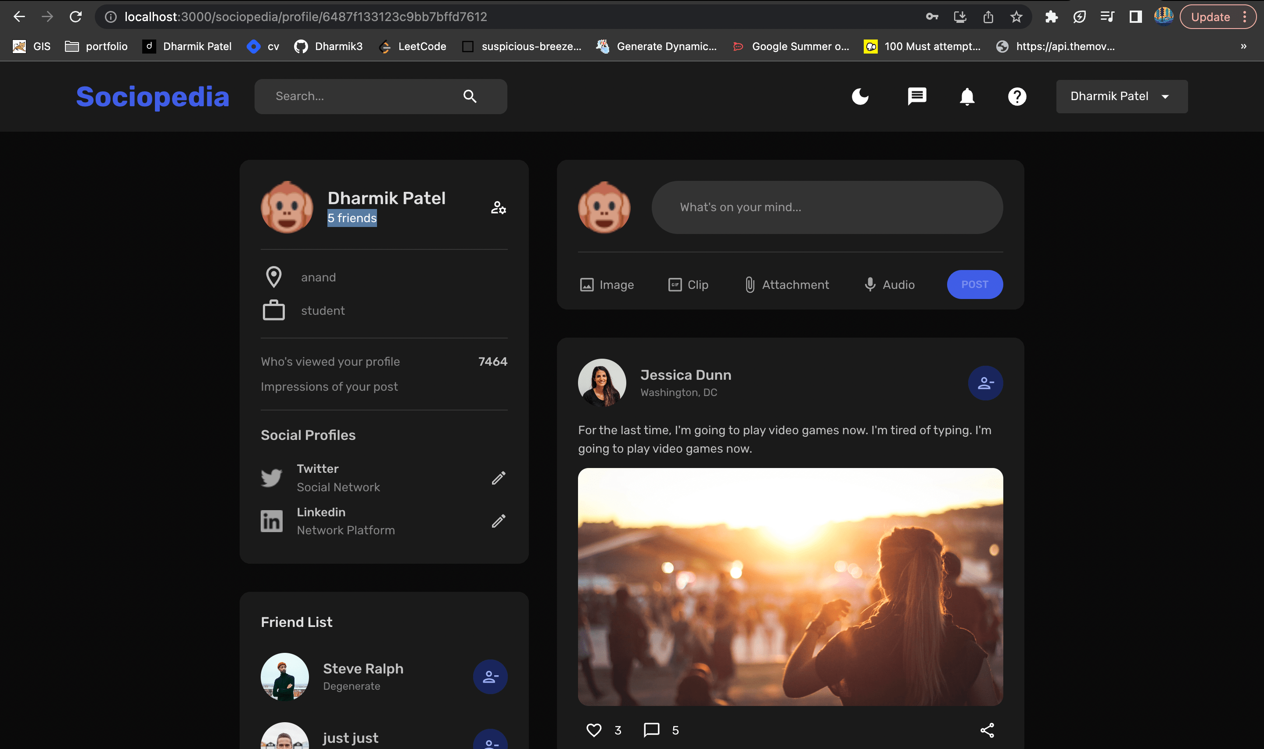Screen dimensions: 1264x749
Task: Edit the Twitter social profile
Action: 498,478
